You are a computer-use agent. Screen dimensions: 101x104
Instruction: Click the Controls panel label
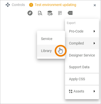pos(18,5)
